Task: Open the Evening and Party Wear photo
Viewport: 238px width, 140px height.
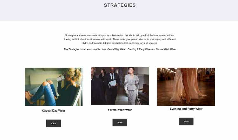Action: click(186, 87)
